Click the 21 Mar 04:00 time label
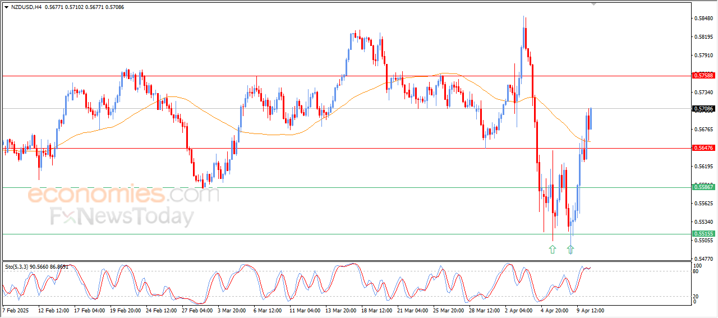This screenshot has width=718, height=318. (x=413, y=310)
